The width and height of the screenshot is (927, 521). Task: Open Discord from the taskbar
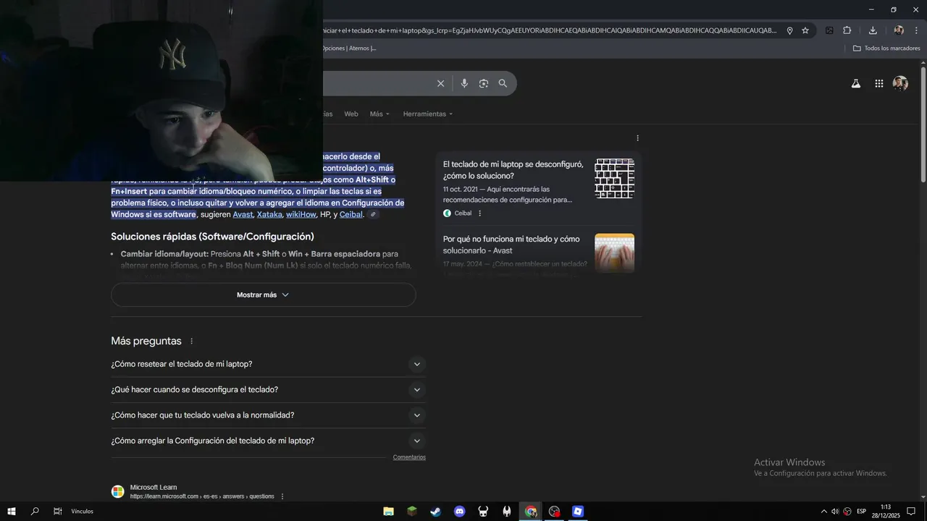(x=459, y=512)
